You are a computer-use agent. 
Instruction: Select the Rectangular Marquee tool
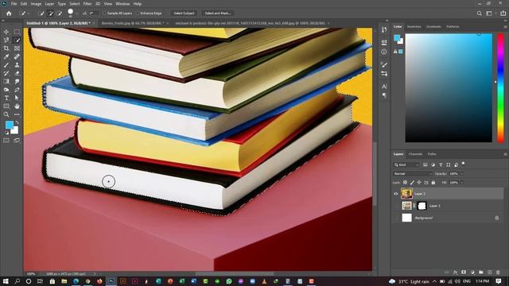[17, 32]
